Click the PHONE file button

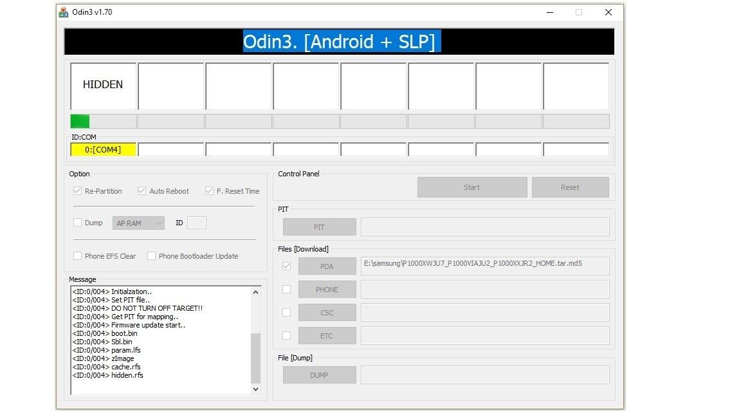(327, 290)
